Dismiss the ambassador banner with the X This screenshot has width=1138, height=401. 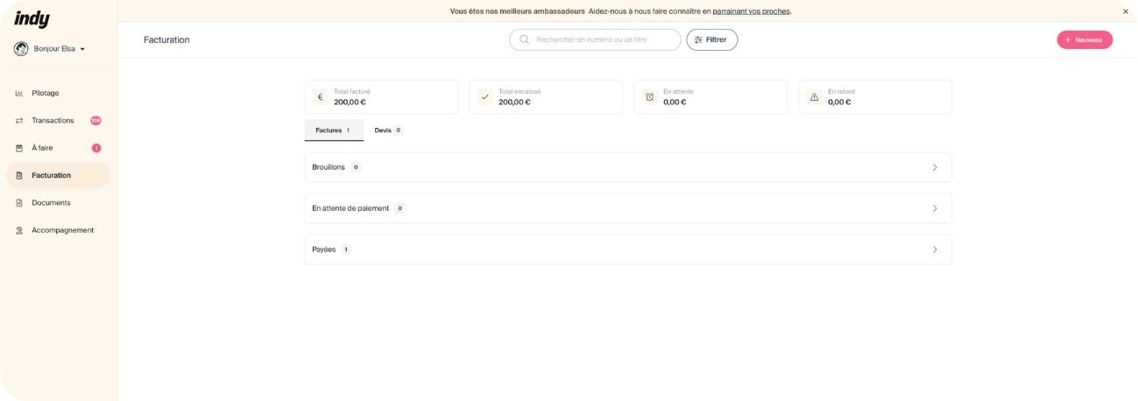(x=1126, y=11)
